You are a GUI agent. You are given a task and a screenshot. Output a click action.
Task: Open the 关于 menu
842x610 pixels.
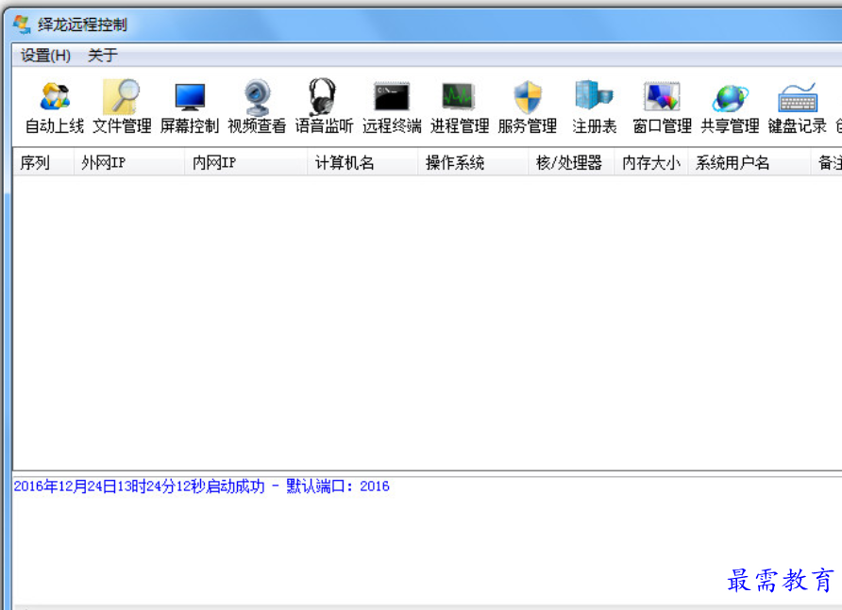pyautogui.click(x=103, y=55)
